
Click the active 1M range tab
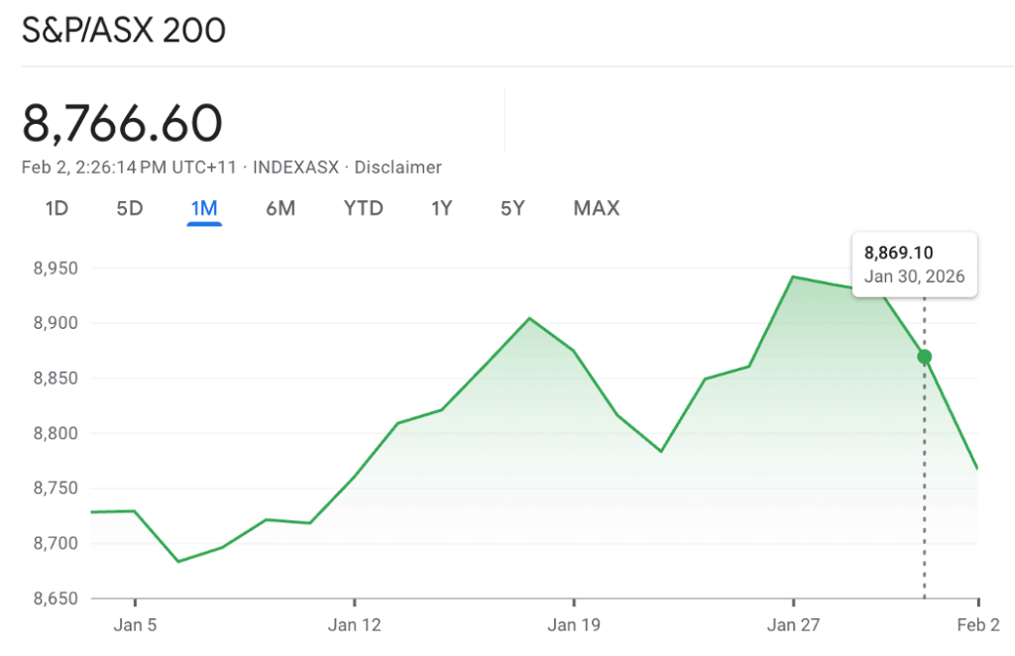[x=204, y=208]
